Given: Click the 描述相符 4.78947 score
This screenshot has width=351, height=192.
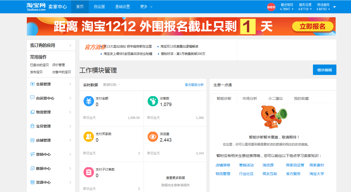Looking at the screenshot, I should coord(287,7).
